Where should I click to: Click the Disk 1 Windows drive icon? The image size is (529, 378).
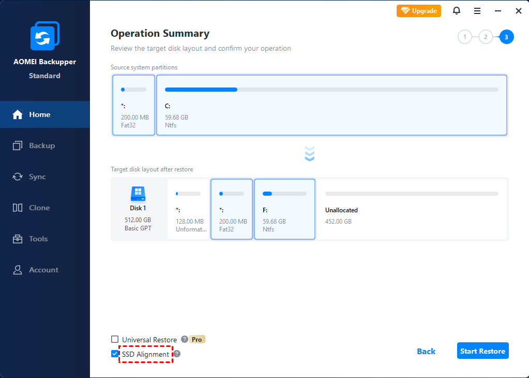(x=138, y=194)
